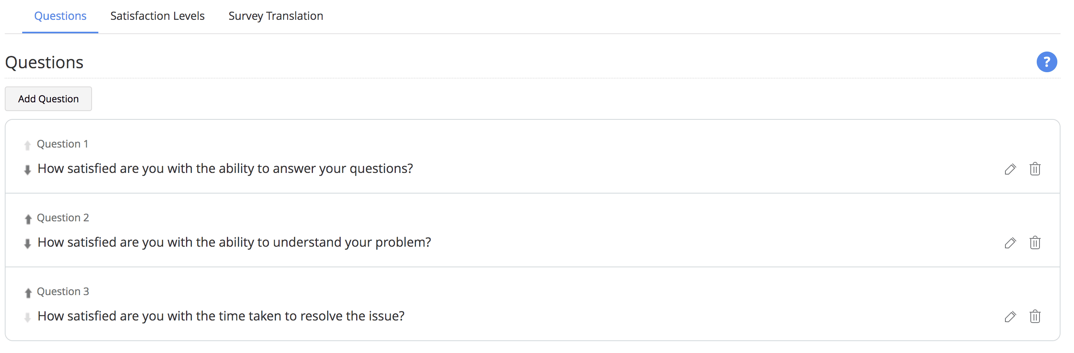Image resolution: width=1074 pixels, height=353 pixels.
Task: Edit Question 3 with pencil icon
Action: (x=1010, y=317)
